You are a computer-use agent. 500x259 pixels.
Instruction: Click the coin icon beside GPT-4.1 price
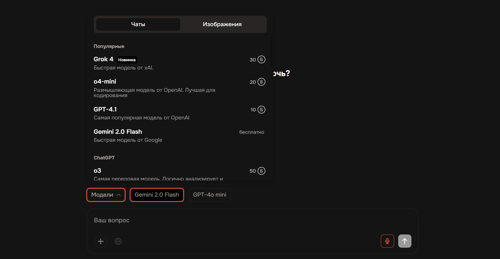(x=261, y=110)
